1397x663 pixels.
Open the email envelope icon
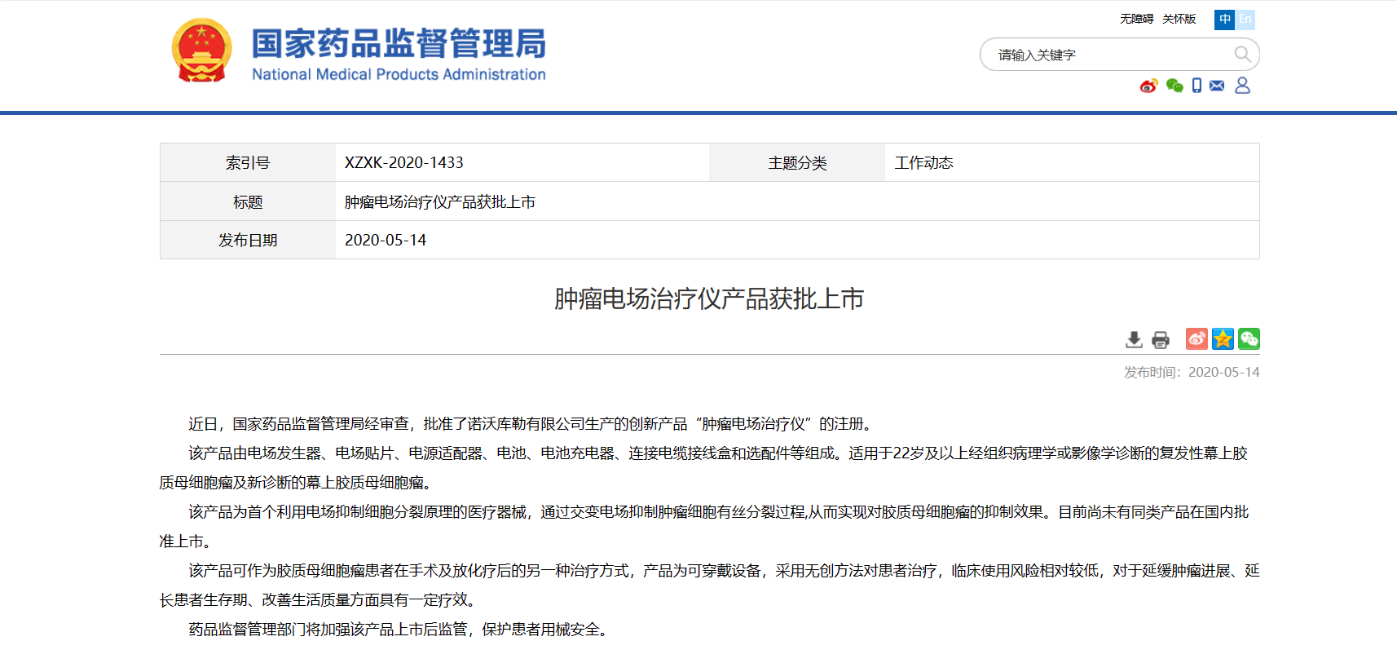pyautogui.click(x=1217, y=86)
